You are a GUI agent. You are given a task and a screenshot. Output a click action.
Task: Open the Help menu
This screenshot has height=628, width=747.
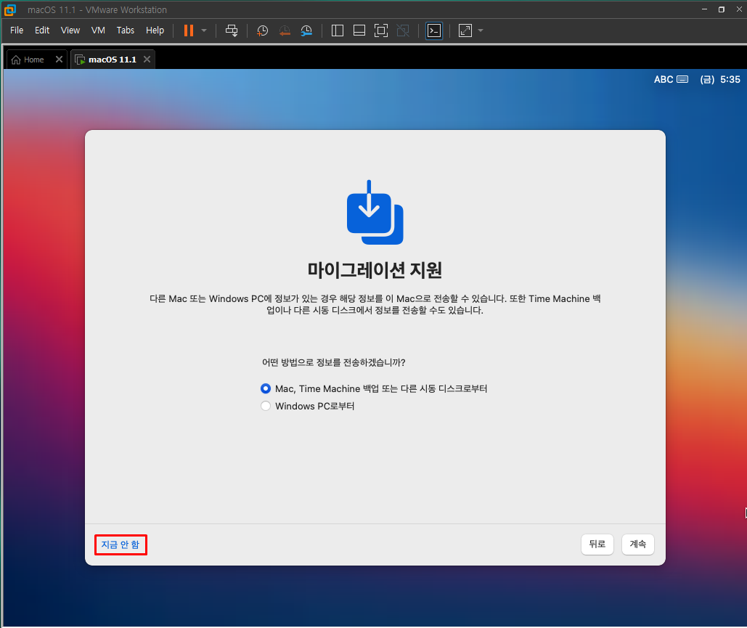155,30
